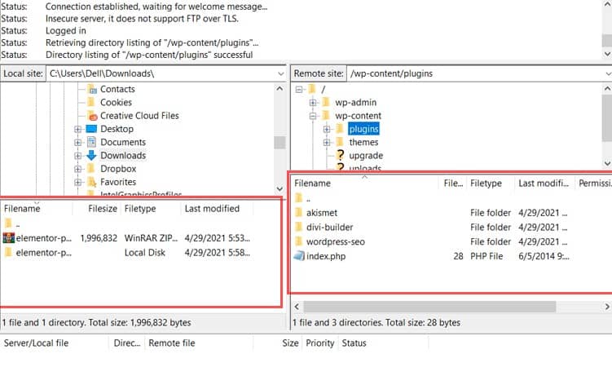612x376 pixels.
Task: Sort local files by Filesize column
Action: coord(102,209)
